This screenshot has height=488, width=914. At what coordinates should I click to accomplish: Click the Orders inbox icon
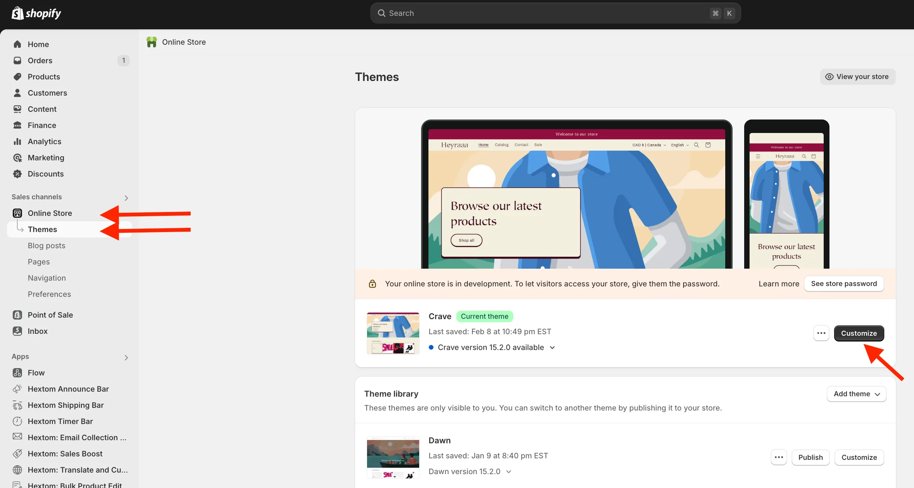[x=17, y=61]
